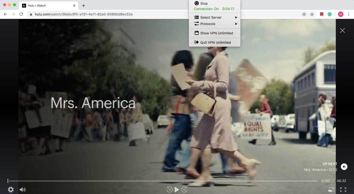Enter fullscreen mode
This screenshot has width=354, height=194.
pyautogui.click(x=343, y=190)
